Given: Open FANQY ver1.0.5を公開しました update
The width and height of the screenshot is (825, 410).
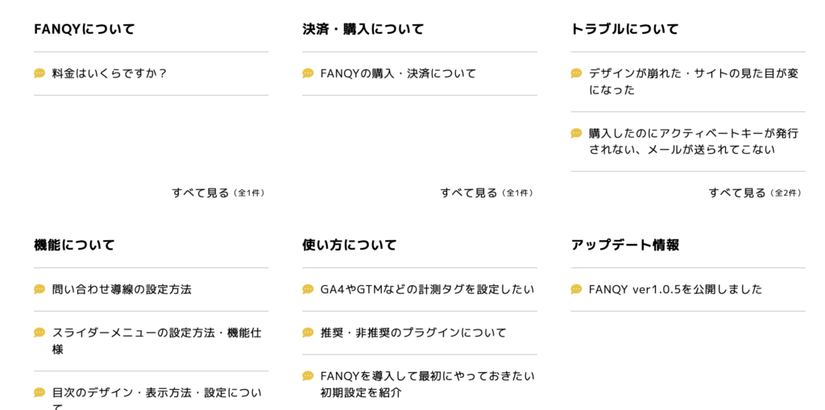Looking at the screenshot, I should (x=675, y=289).
